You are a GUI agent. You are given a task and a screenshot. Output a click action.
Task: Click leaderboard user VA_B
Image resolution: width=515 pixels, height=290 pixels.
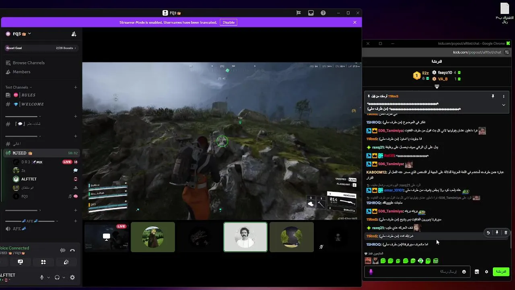pos(443,79)
